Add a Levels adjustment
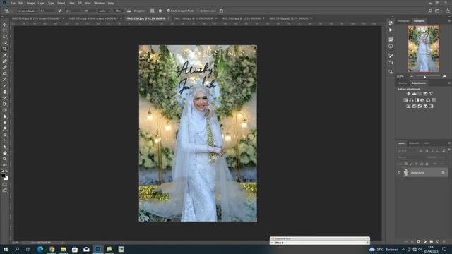The width and height of the screenshot is (452, 254). click(x=414, y=94)
